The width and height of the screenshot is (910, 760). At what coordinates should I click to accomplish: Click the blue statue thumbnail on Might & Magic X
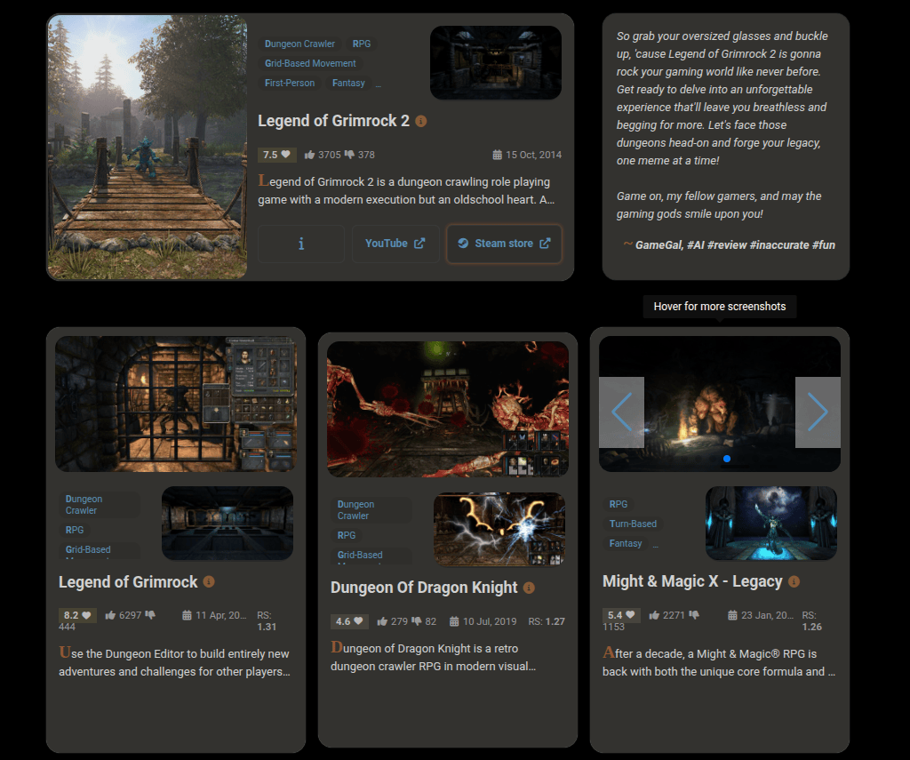771,524
